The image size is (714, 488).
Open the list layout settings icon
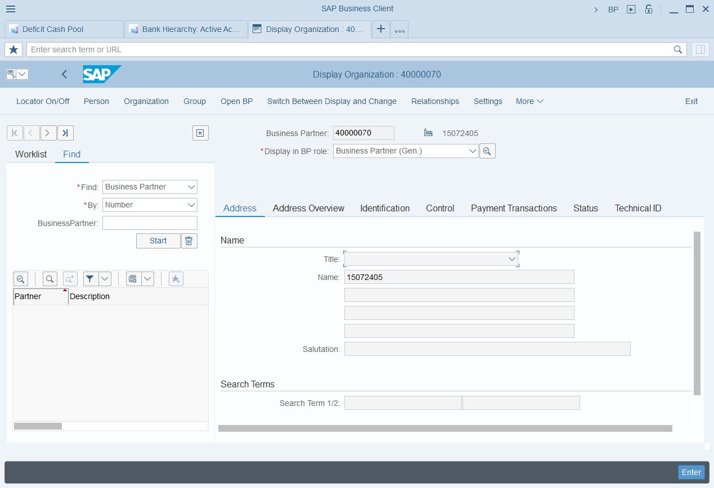[133, 279]
